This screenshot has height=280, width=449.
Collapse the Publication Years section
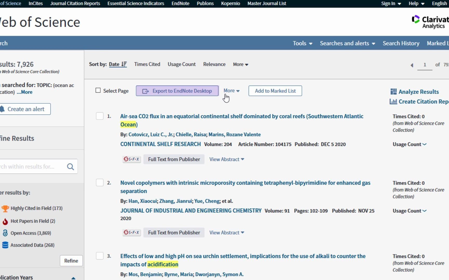click(73, 278)
